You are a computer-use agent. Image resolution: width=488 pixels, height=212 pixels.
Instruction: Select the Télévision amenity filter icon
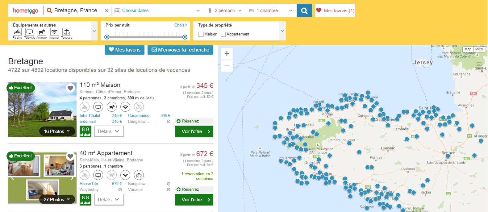click(30, 32)
